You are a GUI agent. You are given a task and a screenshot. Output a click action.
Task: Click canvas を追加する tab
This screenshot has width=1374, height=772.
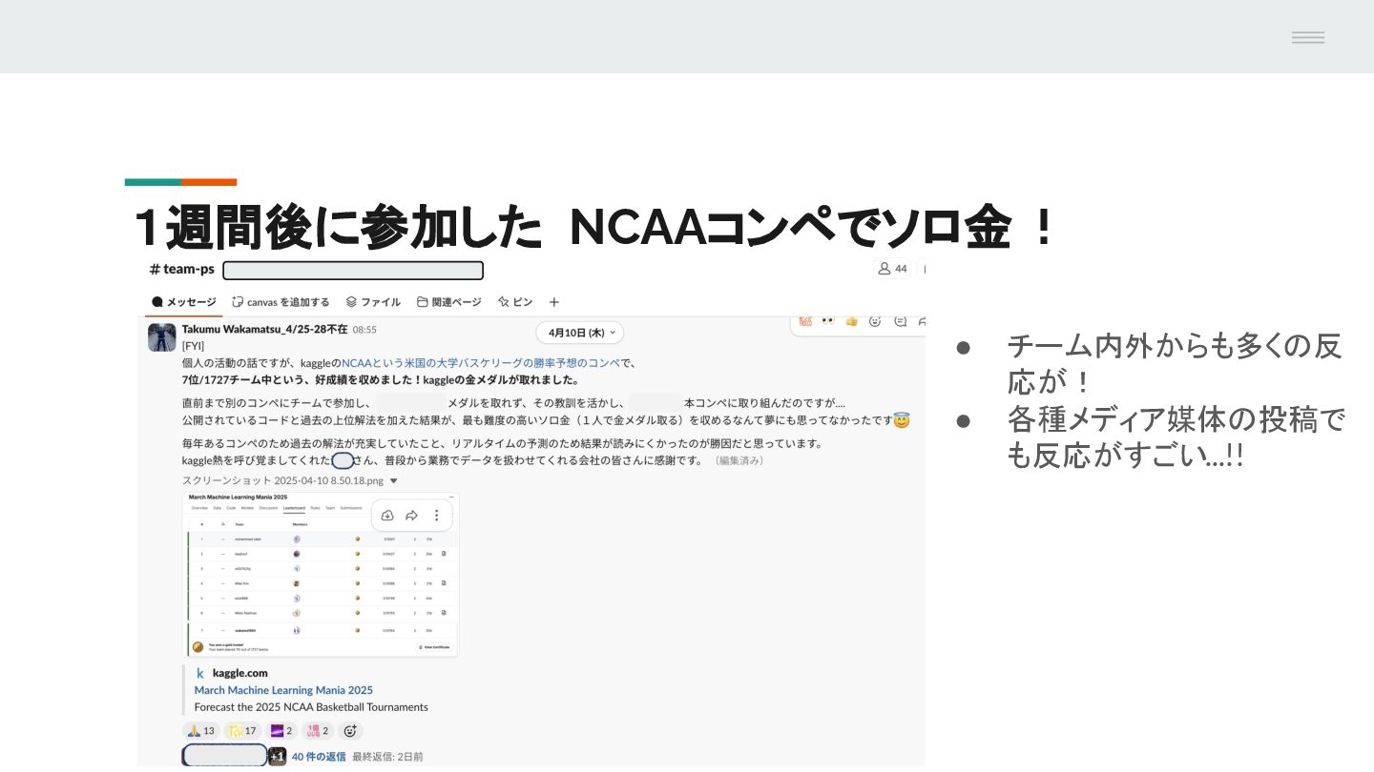pos(281,302)
